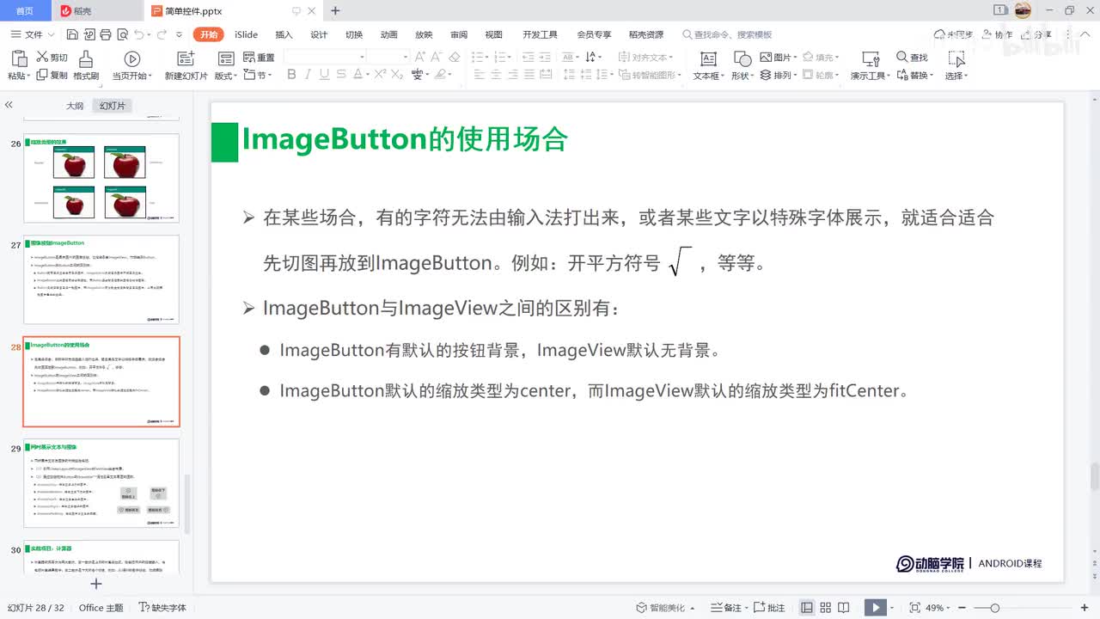Click the Arrange (排列) layers icon

click(x=767, y=75)
